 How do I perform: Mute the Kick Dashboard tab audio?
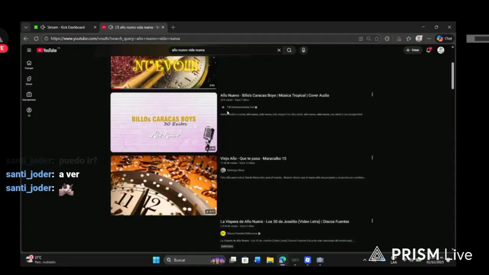43,27
